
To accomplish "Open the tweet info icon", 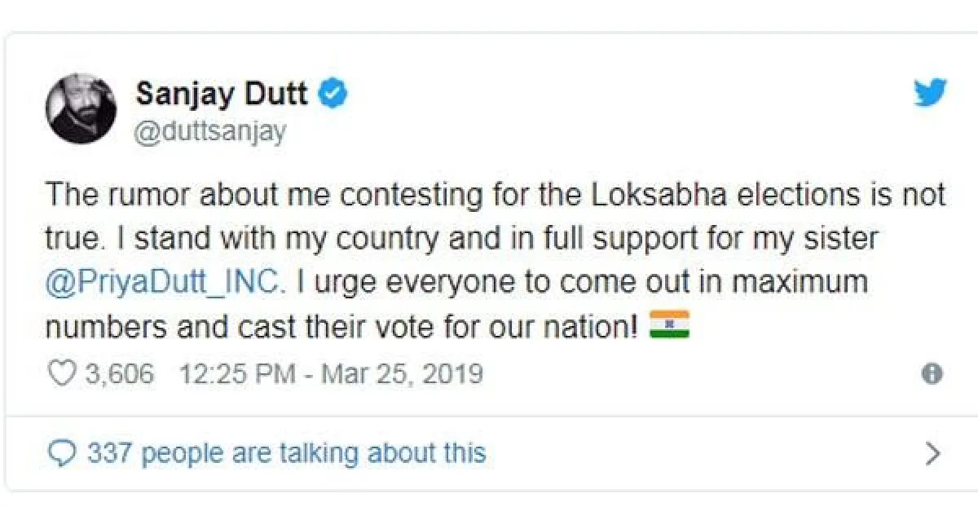I will pyautogui.click(x=932, y=374).
